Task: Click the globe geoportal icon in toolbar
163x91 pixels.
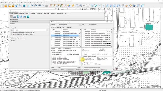Action: click(16, 6)
